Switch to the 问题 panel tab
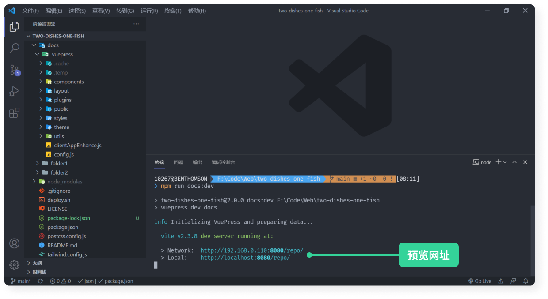Viewport: 548px width, 299px height. pyautogui.click(x=178, y=162)
